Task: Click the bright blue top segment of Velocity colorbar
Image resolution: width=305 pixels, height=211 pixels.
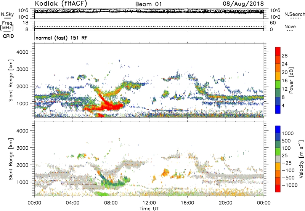Action: 278,129
